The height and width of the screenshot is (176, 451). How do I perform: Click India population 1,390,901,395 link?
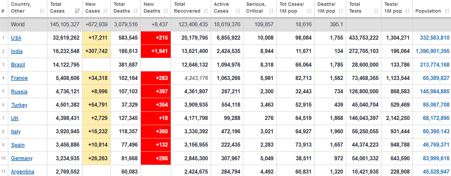pos(432,51)
